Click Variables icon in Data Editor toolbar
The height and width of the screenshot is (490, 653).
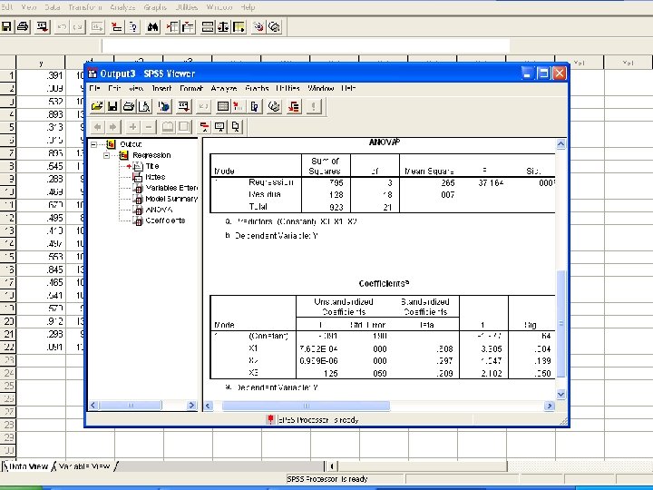(x=132, y=27)
